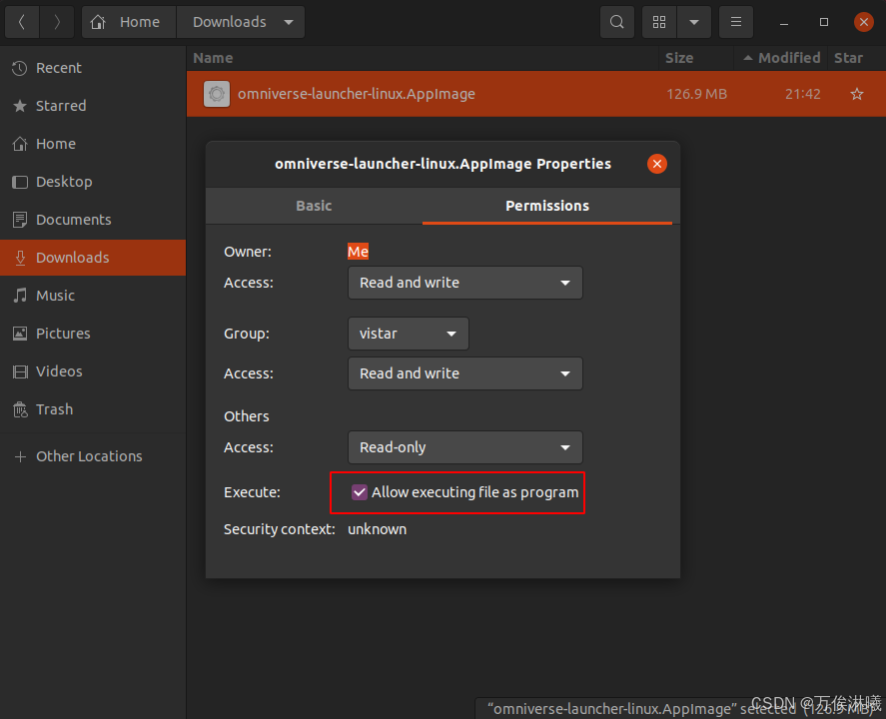Open the Group name dropdown showing vistar

click(x=408, y=334)
